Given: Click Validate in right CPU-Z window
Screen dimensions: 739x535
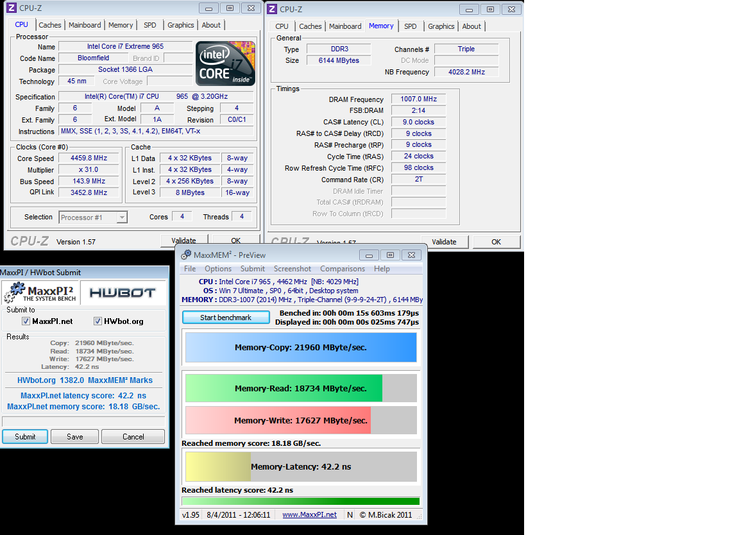Looking at the screenshot, I should [445, 242].
